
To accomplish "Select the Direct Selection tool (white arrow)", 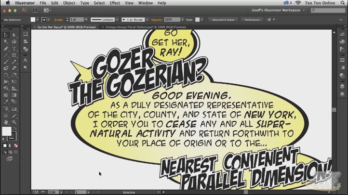I will (14, 35).
